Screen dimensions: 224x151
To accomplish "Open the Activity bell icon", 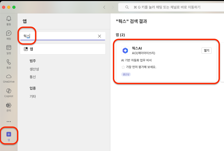I will (x=9, y=19).
